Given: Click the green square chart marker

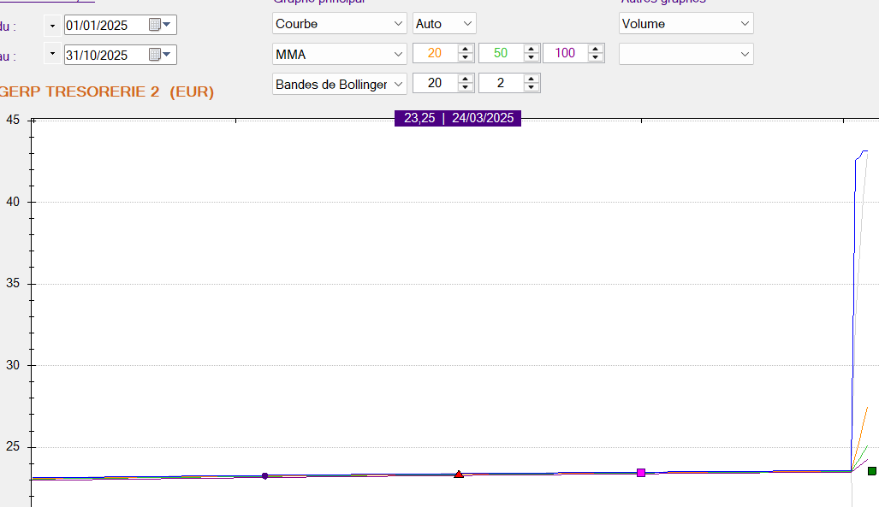Looking at the screenshot, I should click(x=872, y=471).
